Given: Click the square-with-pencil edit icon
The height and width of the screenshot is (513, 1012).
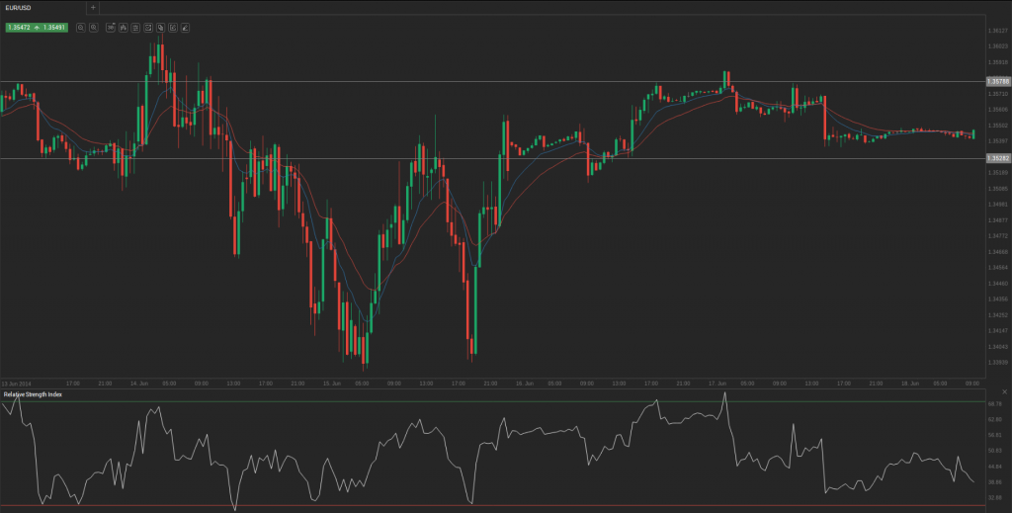Looking at the screenshot, I should point(172,28).
